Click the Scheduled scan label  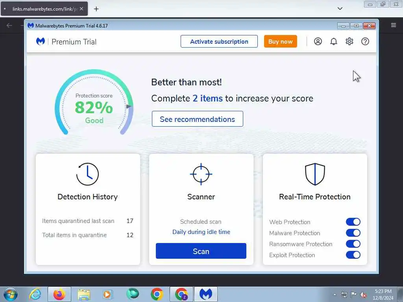pyautogui.click(x=201, y=222)
